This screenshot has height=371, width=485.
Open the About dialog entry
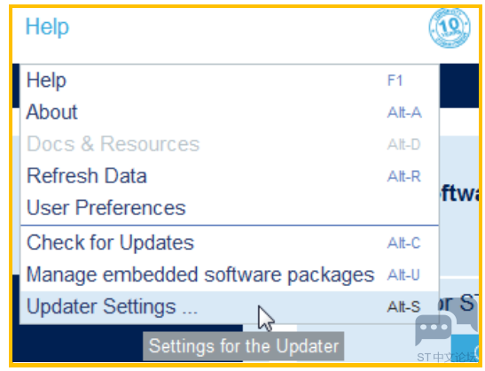pyautogui.click(x=230, y=112)
